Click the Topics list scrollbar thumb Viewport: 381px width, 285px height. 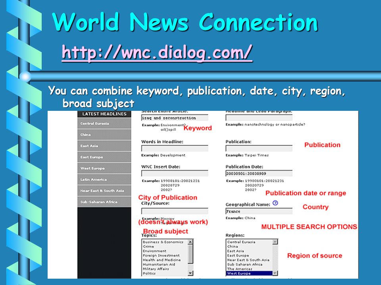(190, 254)
